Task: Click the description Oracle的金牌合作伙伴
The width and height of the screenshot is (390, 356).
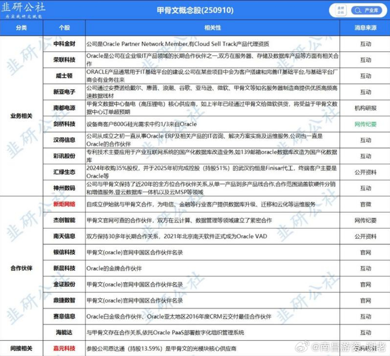Action: pos(114,269)
